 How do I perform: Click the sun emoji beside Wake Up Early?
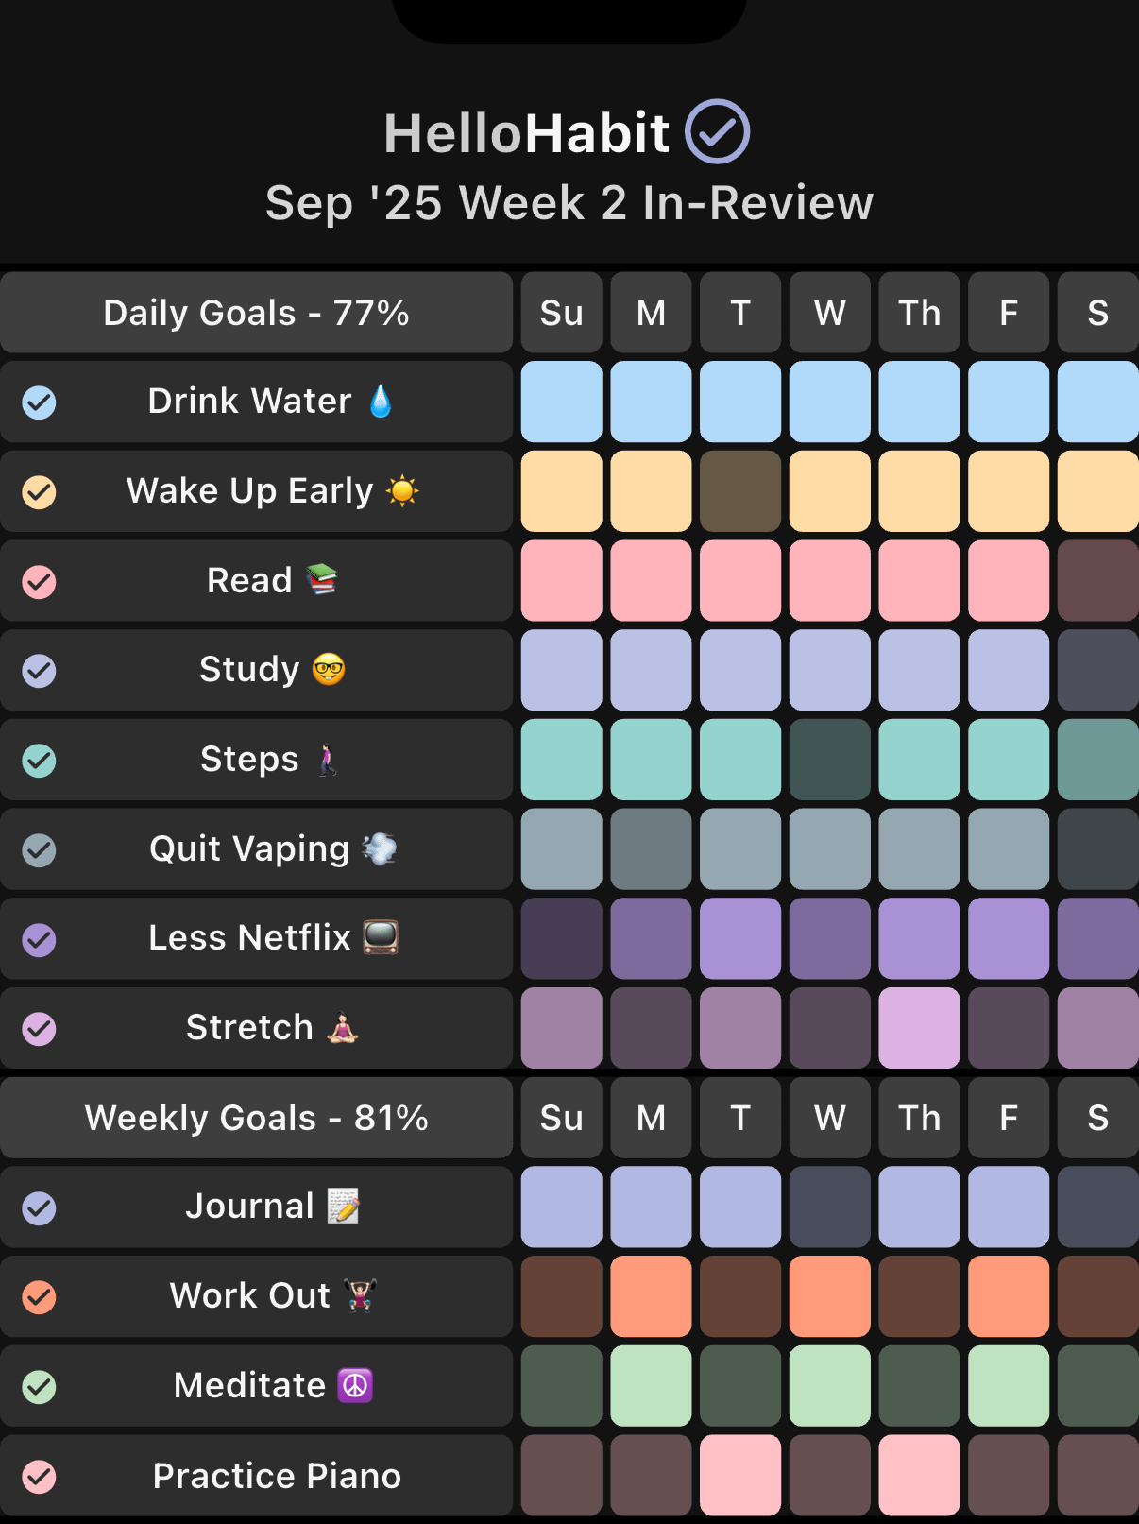point(402,491)
